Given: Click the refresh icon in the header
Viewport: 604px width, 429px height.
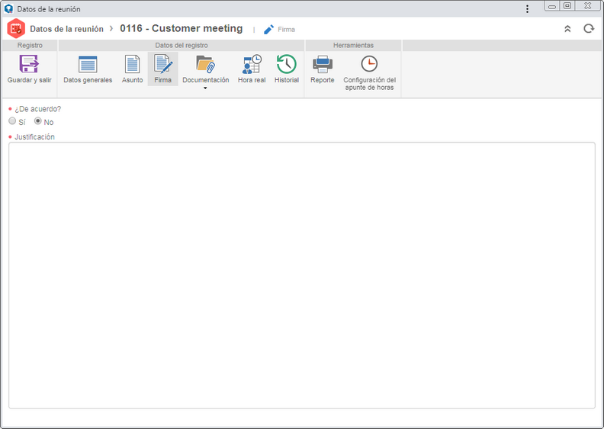Looking at the screenshot, I should tap(589, 28).
